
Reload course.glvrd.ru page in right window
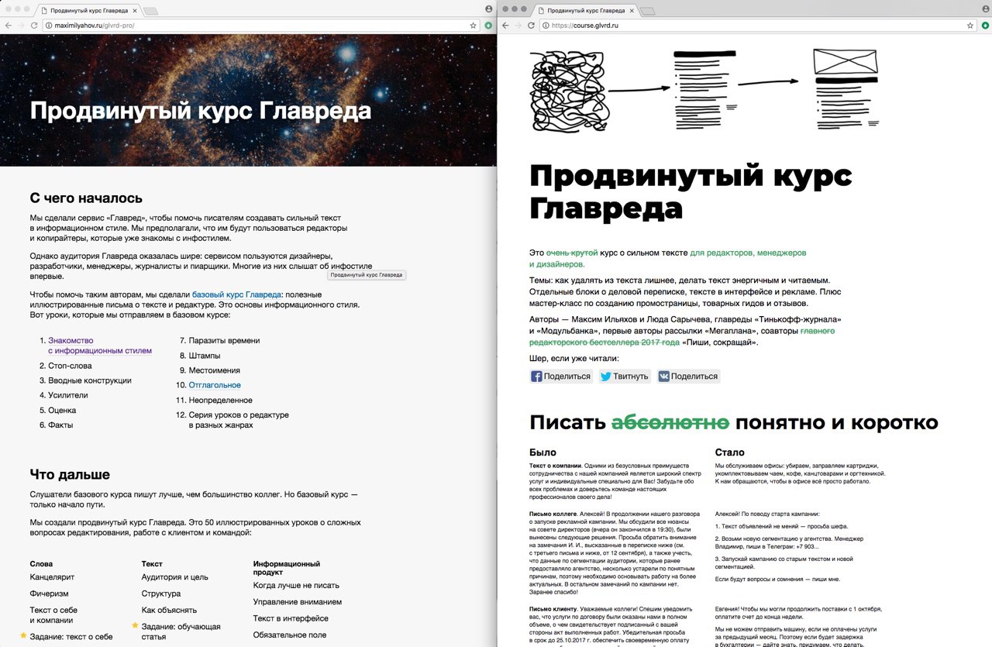tap(532, 26)
